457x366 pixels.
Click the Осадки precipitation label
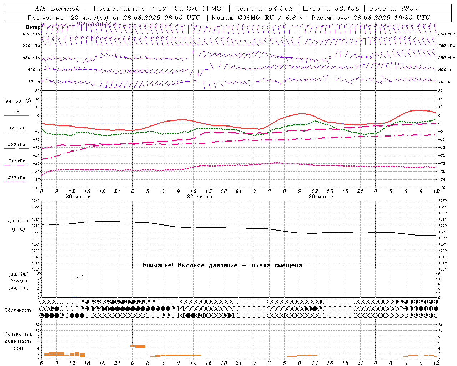tap(19, 281)
